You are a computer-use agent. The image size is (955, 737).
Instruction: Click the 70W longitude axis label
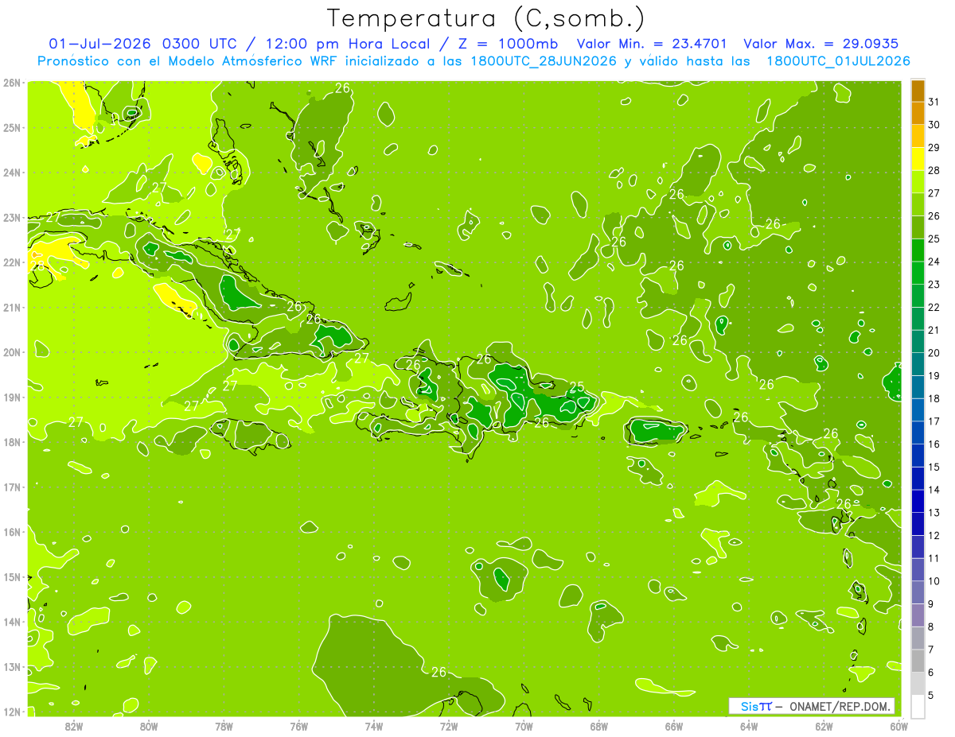click(524, 727)
